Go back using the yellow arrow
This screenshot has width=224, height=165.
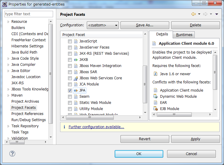(194, 14)
